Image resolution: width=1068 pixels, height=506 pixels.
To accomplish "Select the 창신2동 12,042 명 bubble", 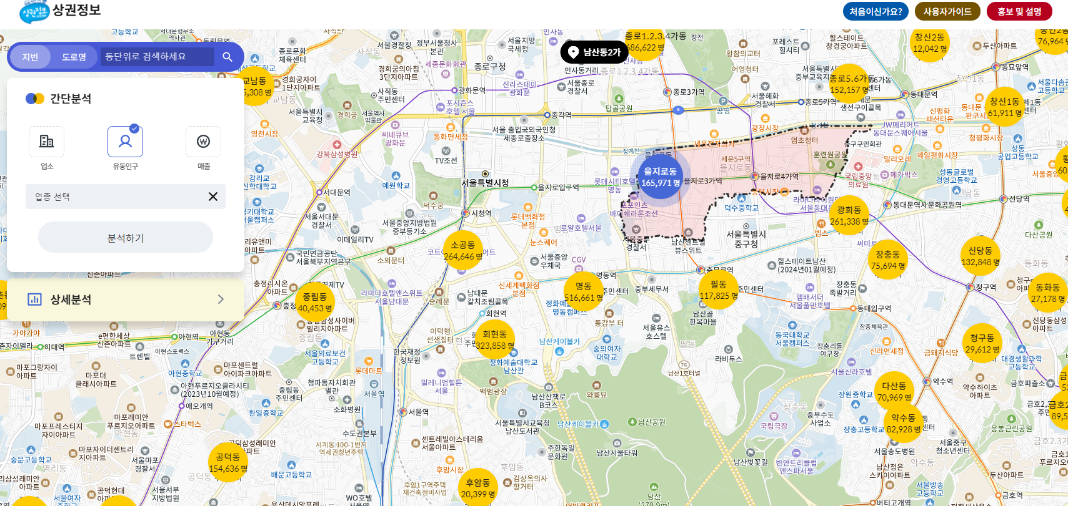I will point(930,42).
